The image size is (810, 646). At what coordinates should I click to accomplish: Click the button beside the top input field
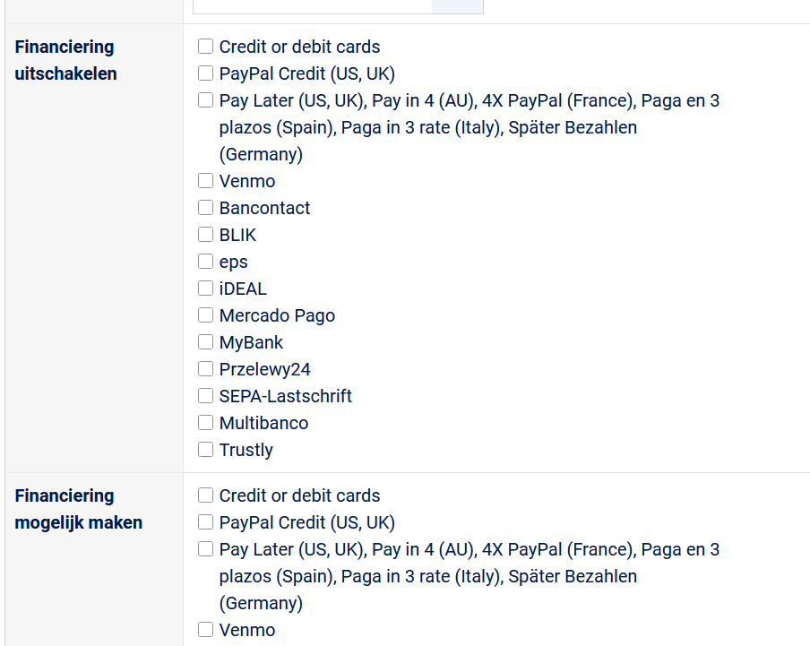[457, 6]
